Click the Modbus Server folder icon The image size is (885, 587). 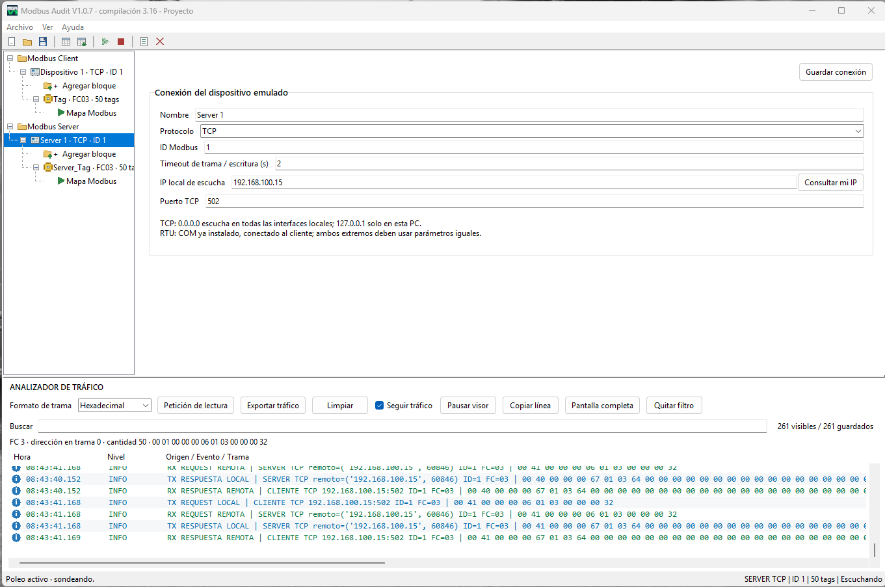[x=22, y=127]
